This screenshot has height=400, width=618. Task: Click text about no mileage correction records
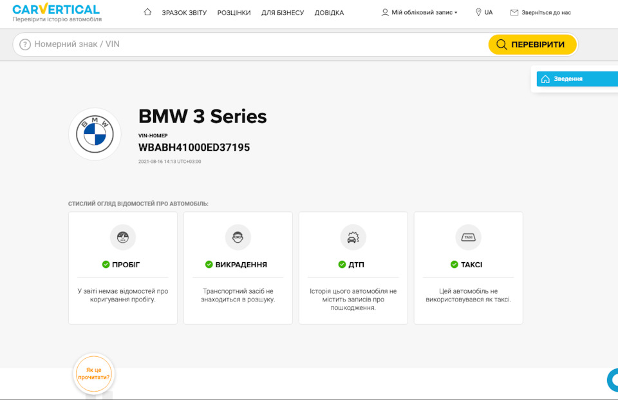point(122,295)
